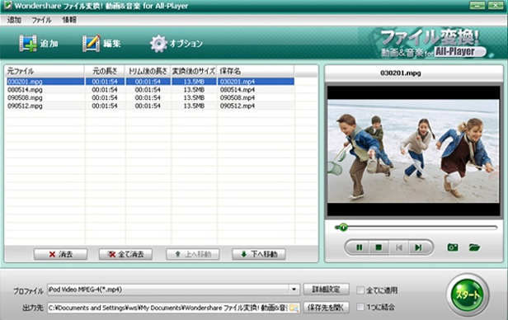The height and width of the screenshot is (320, 508).
Task: Click the preview seek slider handle
Action: [343, 228]
